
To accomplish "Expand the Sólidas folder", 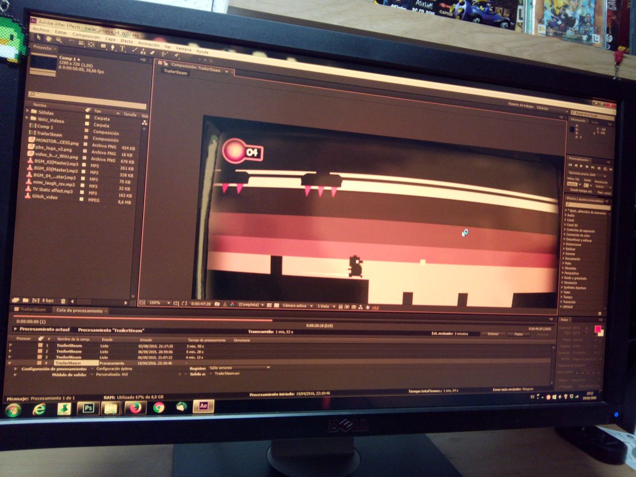I will coord(27,110).
